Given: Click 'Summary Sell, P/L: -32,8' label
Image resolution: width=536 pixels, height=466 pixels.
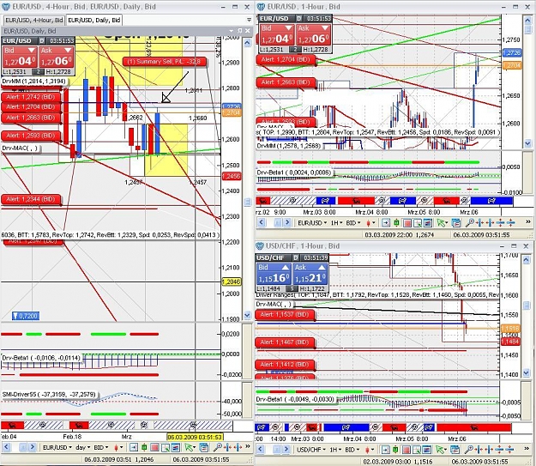Looking at the screenshot, I should click(x=165, y=62).
